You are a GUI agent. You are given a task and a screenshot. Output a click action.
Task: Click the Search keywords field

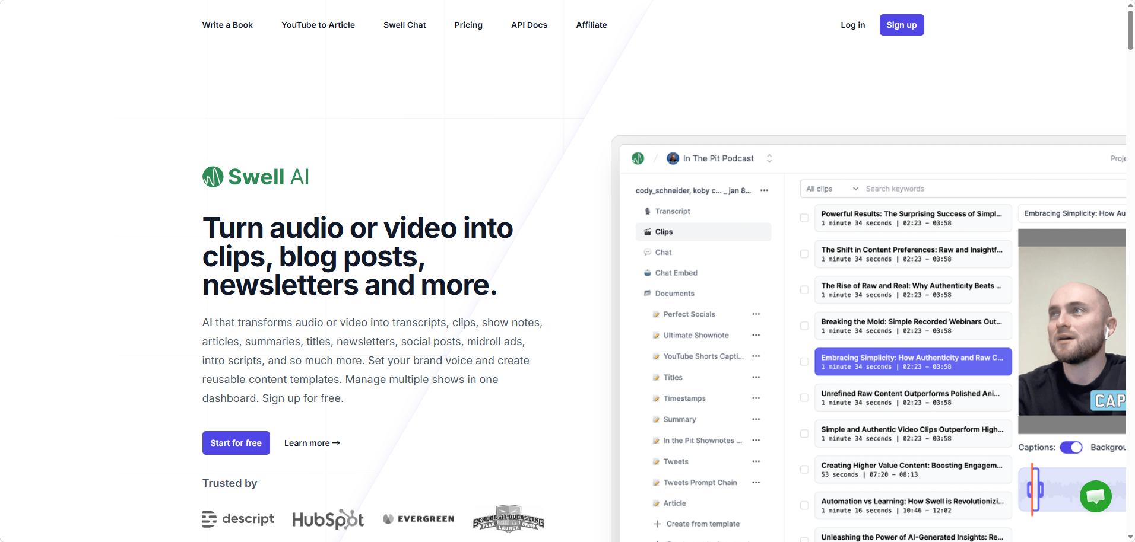(994, 189)
